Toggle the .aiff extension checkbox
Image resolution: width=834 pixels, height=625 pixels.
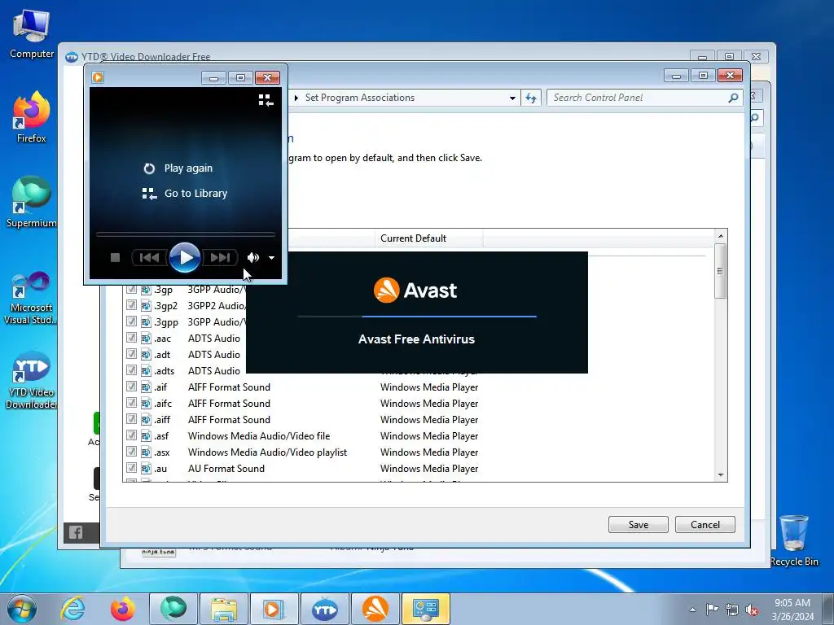[x=131, y=419]
